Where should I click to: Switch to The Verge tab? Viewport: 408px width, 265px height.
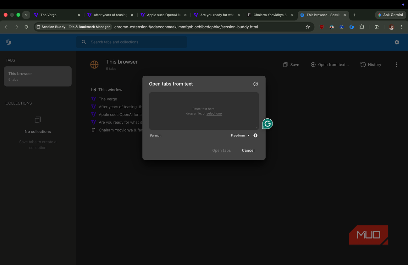[57, 15]
